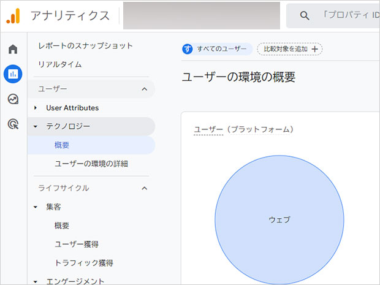Collapse the ユーザー section chevron
The width and height of the screenshot is (380, 285).
(145, 89)
